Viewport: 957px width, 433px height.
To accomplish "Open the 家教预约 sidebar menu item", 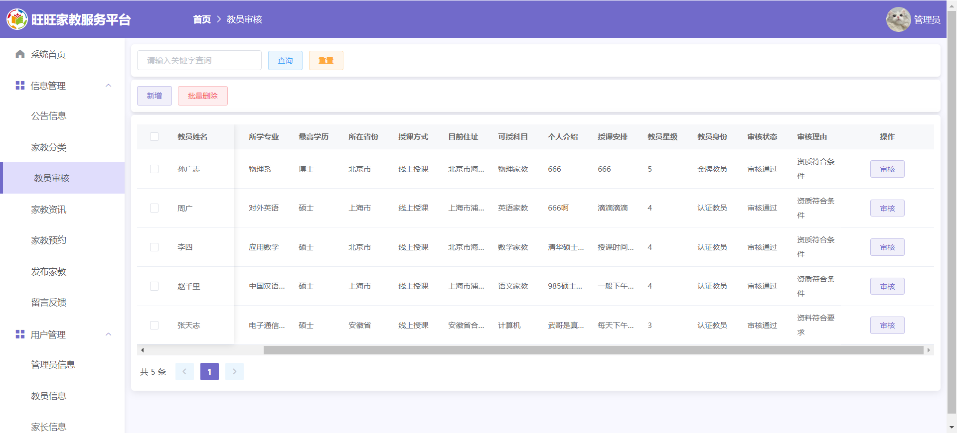I will pyautogui.click(x=49, y=240).
